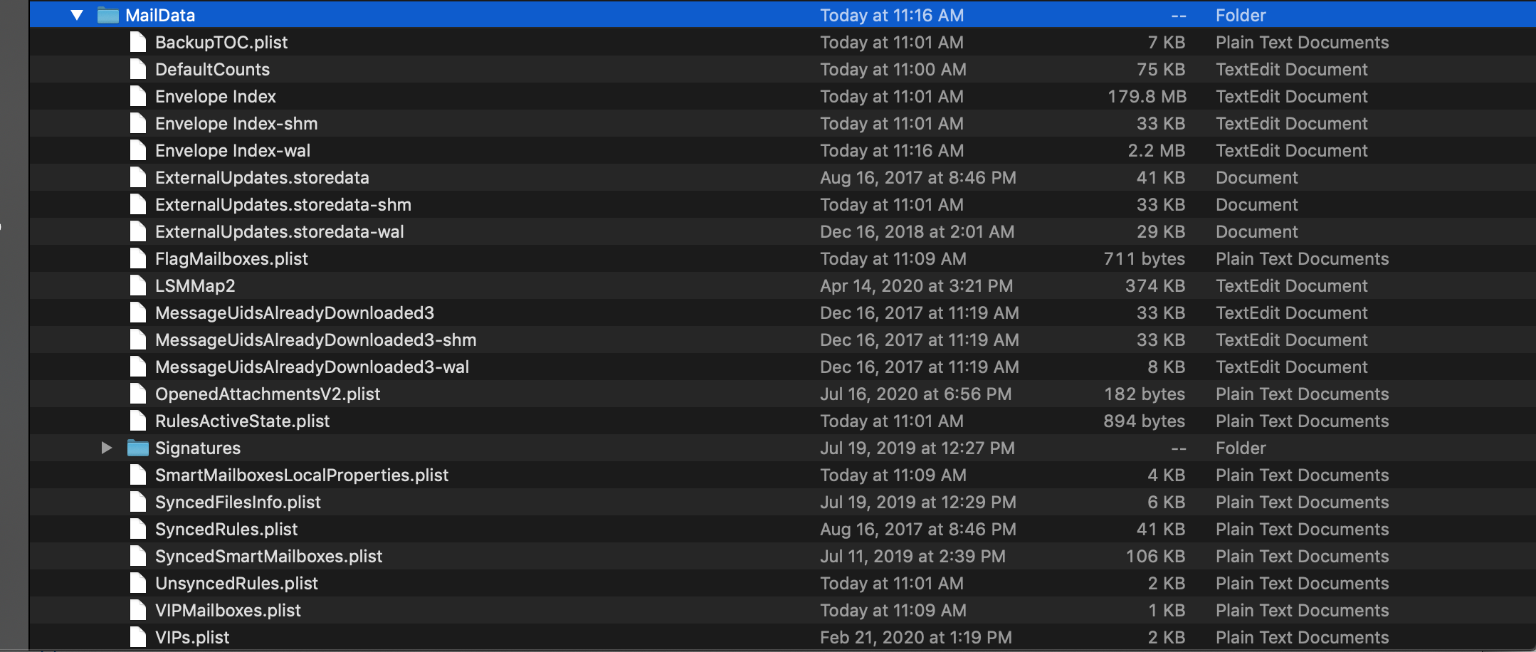1536x652 pixels.
Task: Select the Envelope Index-wal file name
Action: click(233, 150)
